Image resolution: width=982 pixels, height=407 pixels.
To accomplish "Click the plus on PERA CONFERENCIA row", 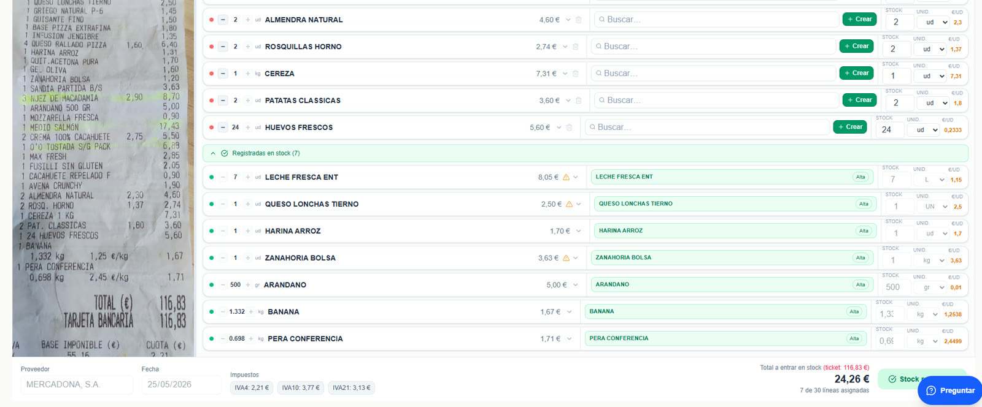I will [x=251, y=339].
